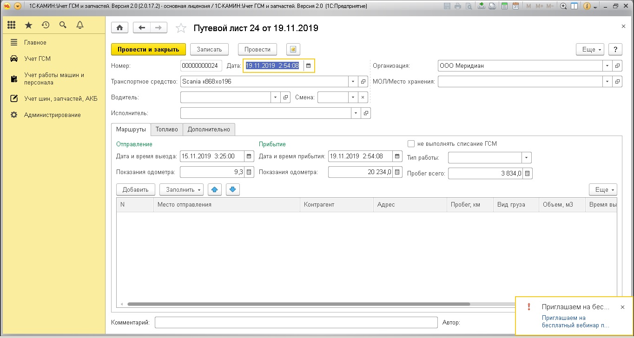Click the search magnifier icon in sidebar
This screenshot has width=634, height=338.
[x=63, y=25]
